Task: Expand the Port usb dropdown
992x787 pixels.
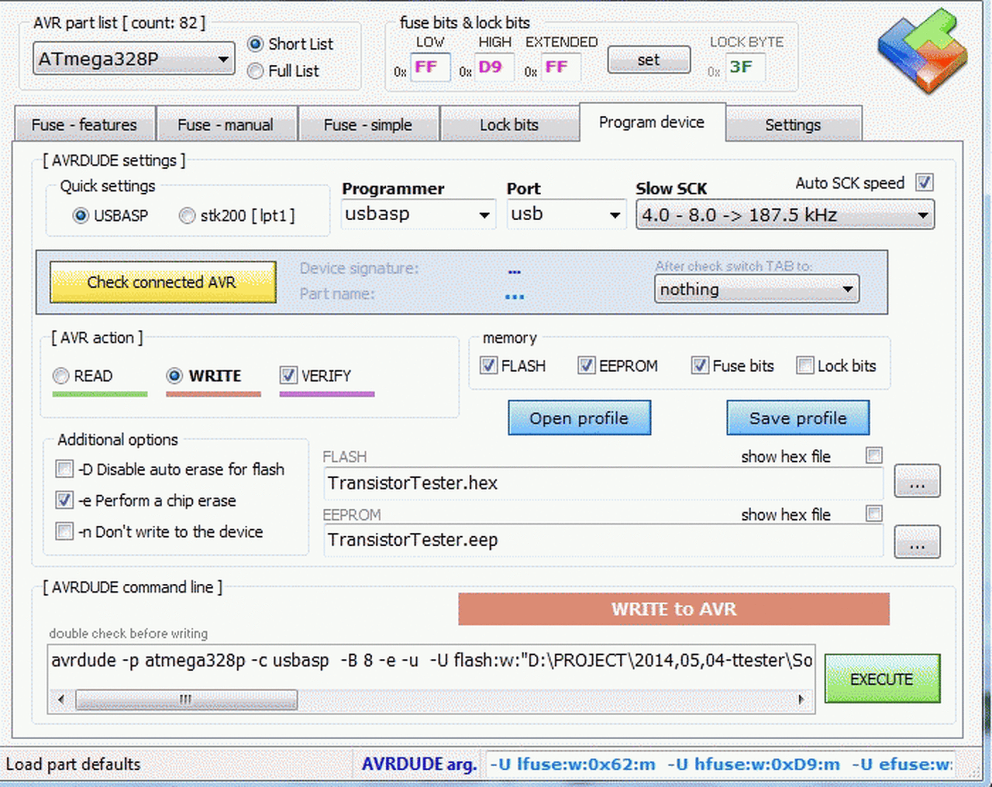Action: point(567,215)
